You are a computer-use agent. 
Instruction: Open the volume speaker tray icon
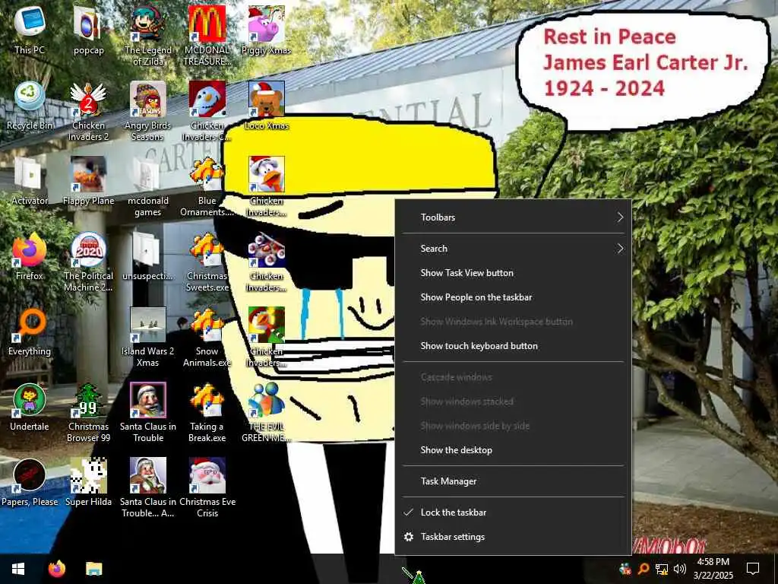(680, 569)
